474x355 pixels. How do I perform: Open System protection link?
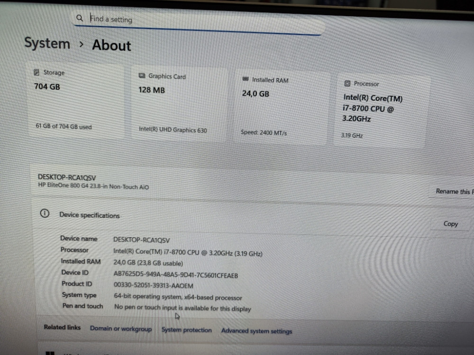pyautogui.click(x=186, y=330)
